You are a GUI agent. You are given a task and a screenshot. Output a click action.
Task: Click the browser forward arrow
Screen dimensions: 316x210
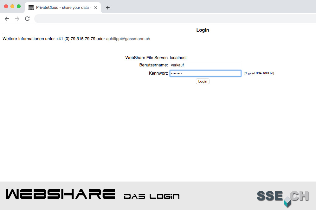click(17, 19)
